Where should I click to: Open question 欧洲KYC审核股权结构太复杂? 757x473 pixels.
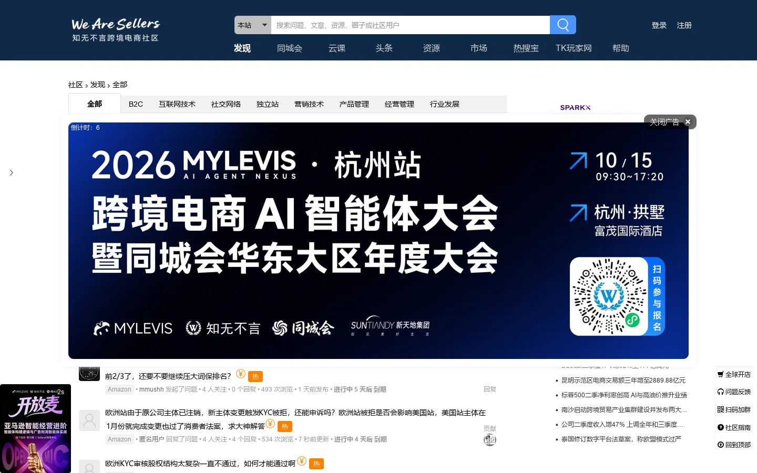(200, 464)
